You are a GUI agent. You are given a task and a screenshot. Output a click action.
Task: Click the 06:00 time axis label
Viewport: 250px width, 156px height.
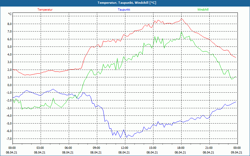point(68,148)
